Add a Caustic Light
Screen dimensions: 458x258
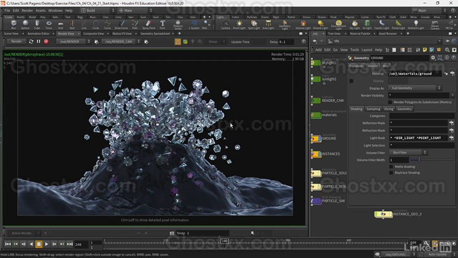coord(381,24)
